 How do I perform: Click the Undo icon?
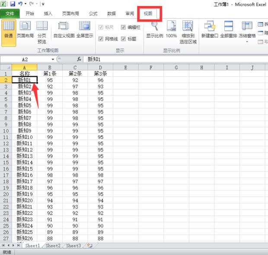(x=20, y=4)
